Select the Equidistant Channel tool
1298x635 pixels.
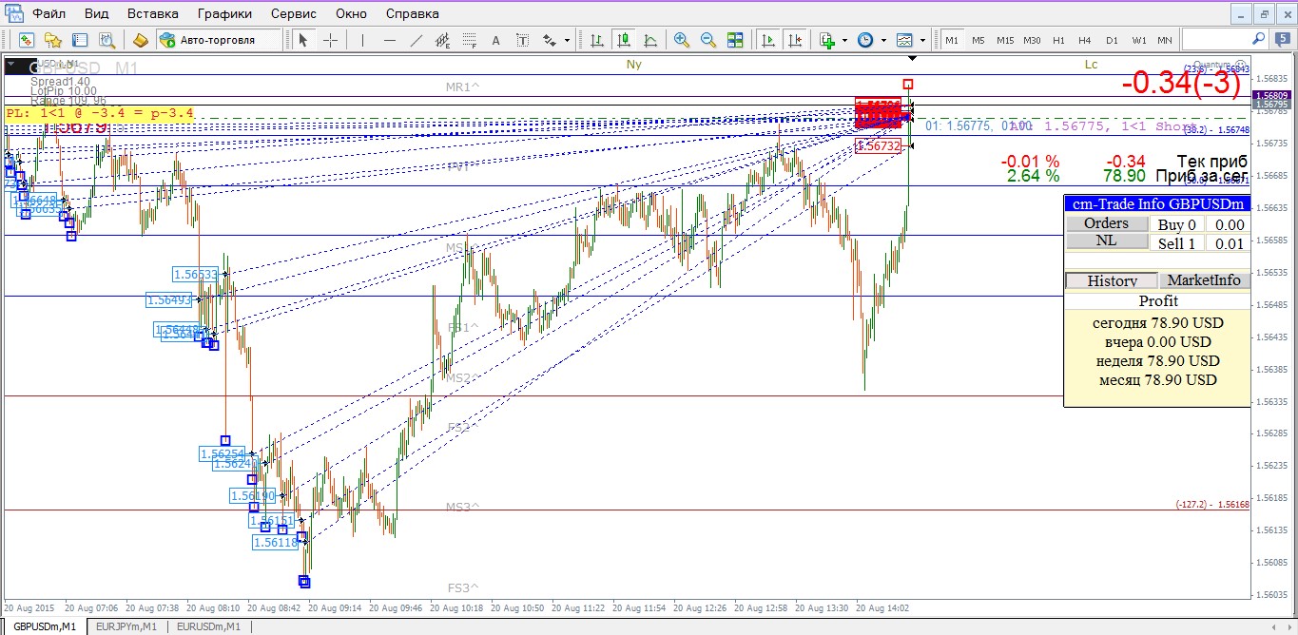point(442,40)
